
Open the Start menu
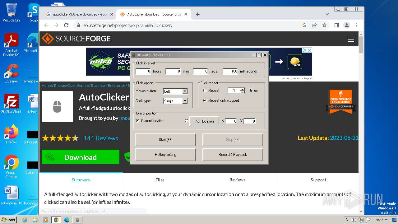point(8,220)
